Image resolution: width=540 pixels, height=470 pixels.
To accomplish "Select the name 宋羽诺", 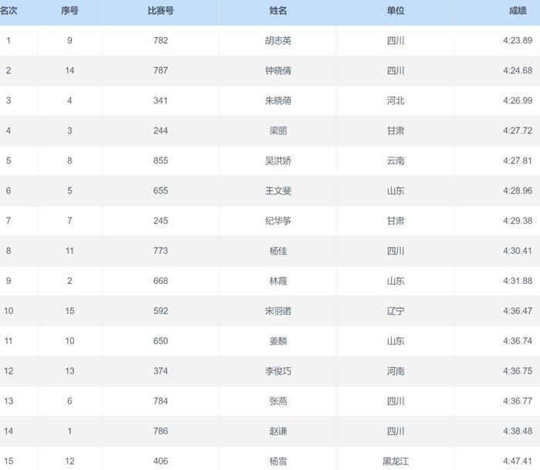I will [x=278, y=311].
